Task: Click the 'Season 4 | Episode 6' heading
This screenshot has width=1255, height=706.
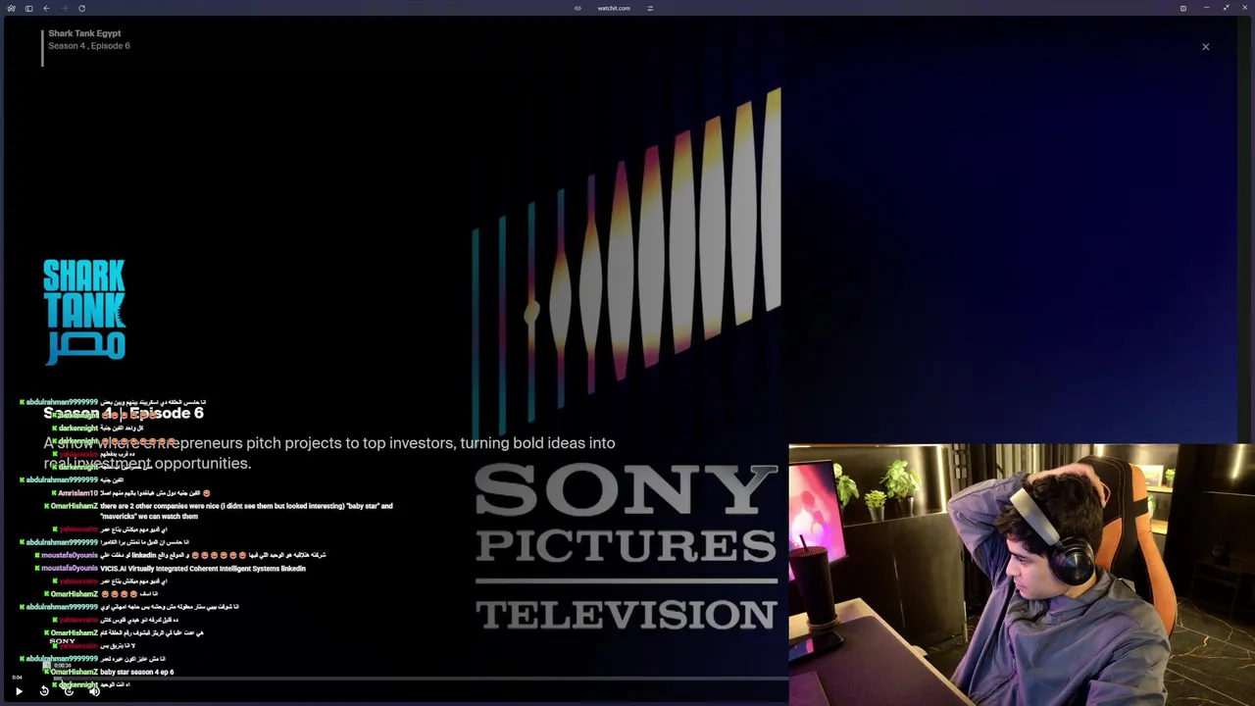Action: (124, 414)
